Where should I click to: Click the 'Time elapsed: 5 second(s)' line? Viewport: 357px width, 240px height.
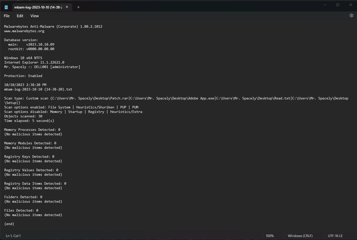coord(29,121)
